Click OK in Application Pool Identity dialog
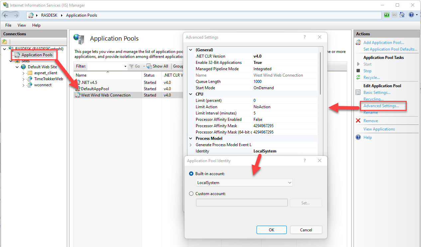 271,230
